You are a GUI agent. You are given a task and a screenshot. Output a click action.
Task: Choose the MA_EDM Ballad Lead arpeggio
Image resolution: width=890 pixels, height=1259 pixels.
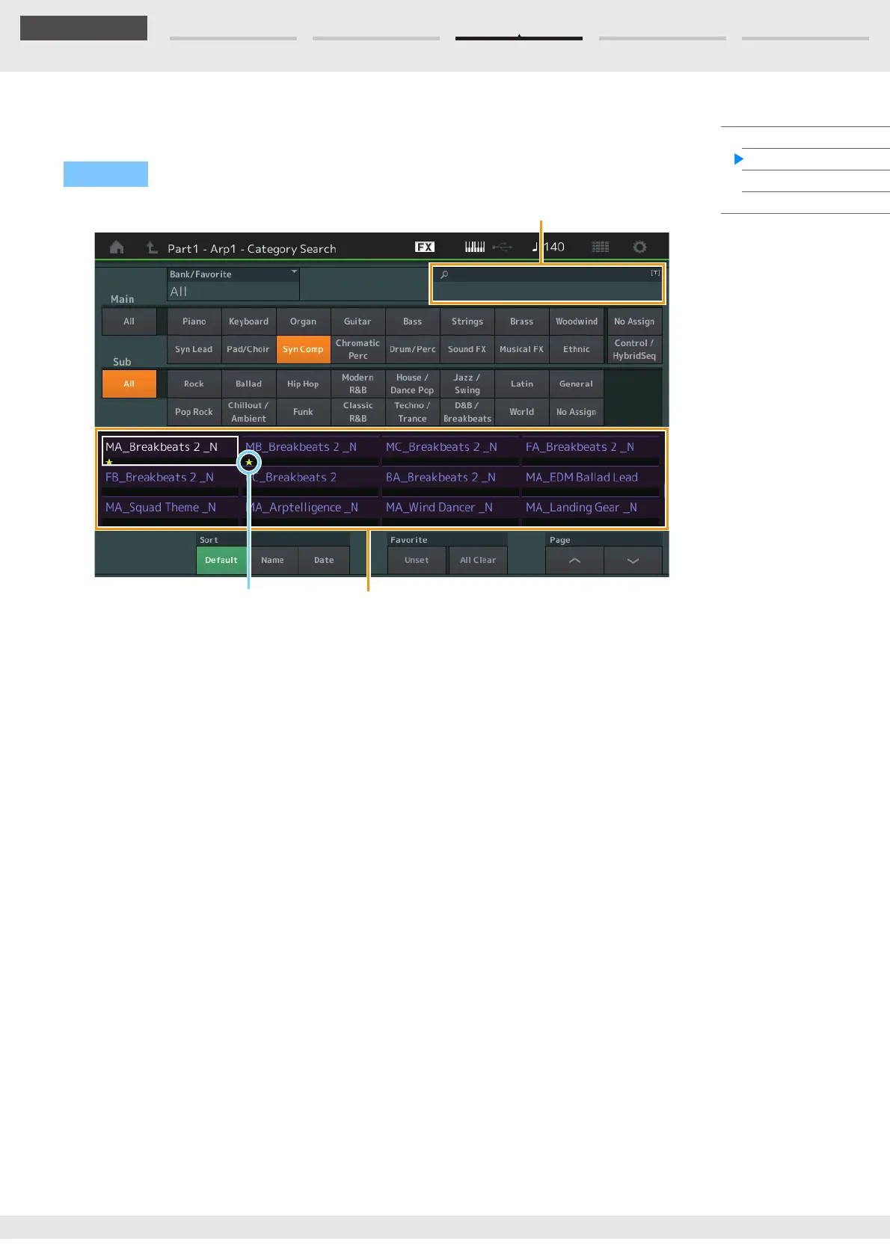(590, 481)
